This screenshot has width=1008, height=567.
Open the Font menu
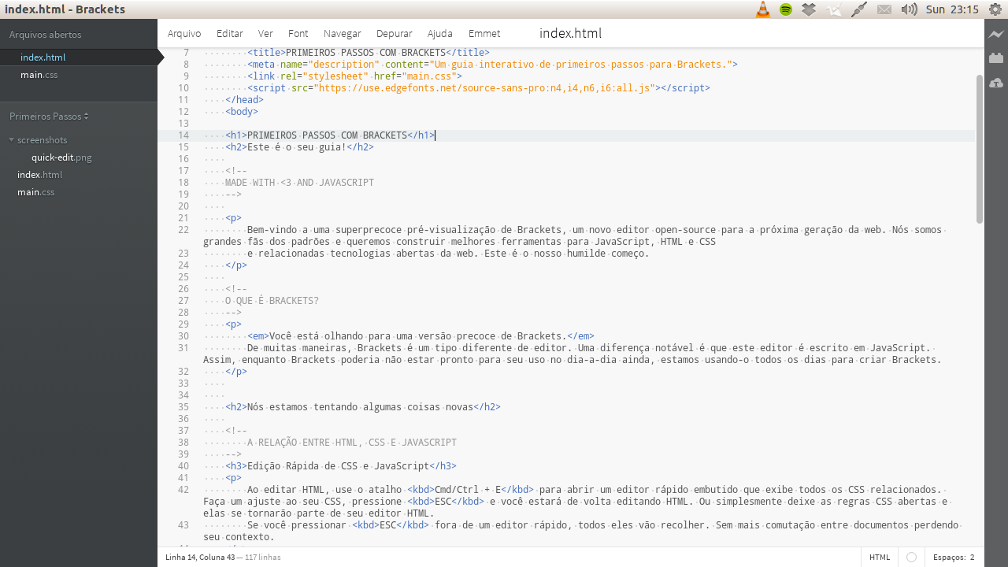tap(298, 33)
